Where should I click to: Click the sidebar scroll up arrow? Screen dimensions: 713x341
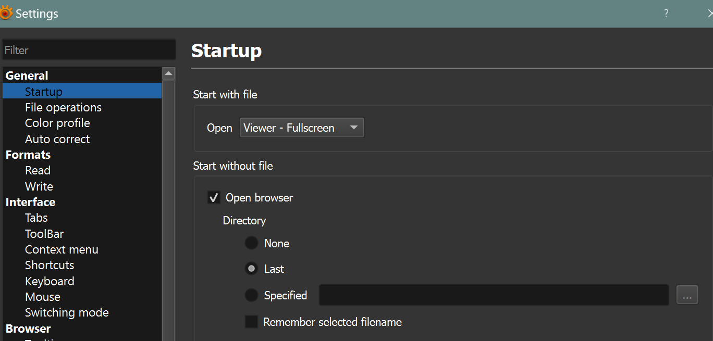(x=168, y=73)
